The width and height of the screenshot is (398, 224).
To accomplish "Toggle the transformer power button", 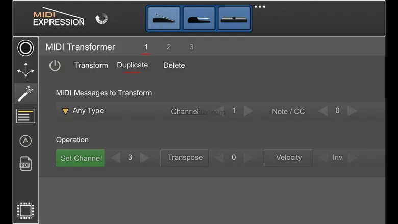I will [55, 66].
